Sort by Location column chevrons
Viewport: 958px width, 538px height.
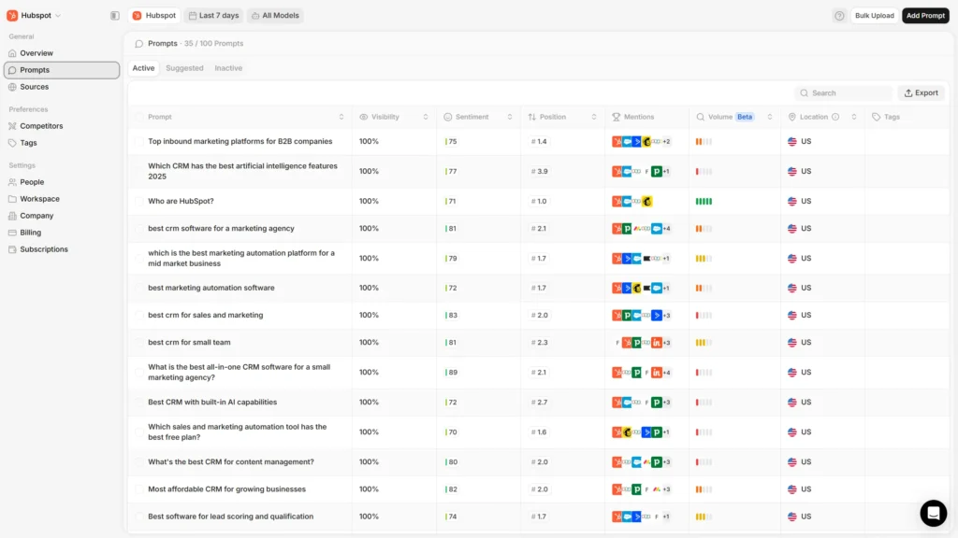(854, 117)
